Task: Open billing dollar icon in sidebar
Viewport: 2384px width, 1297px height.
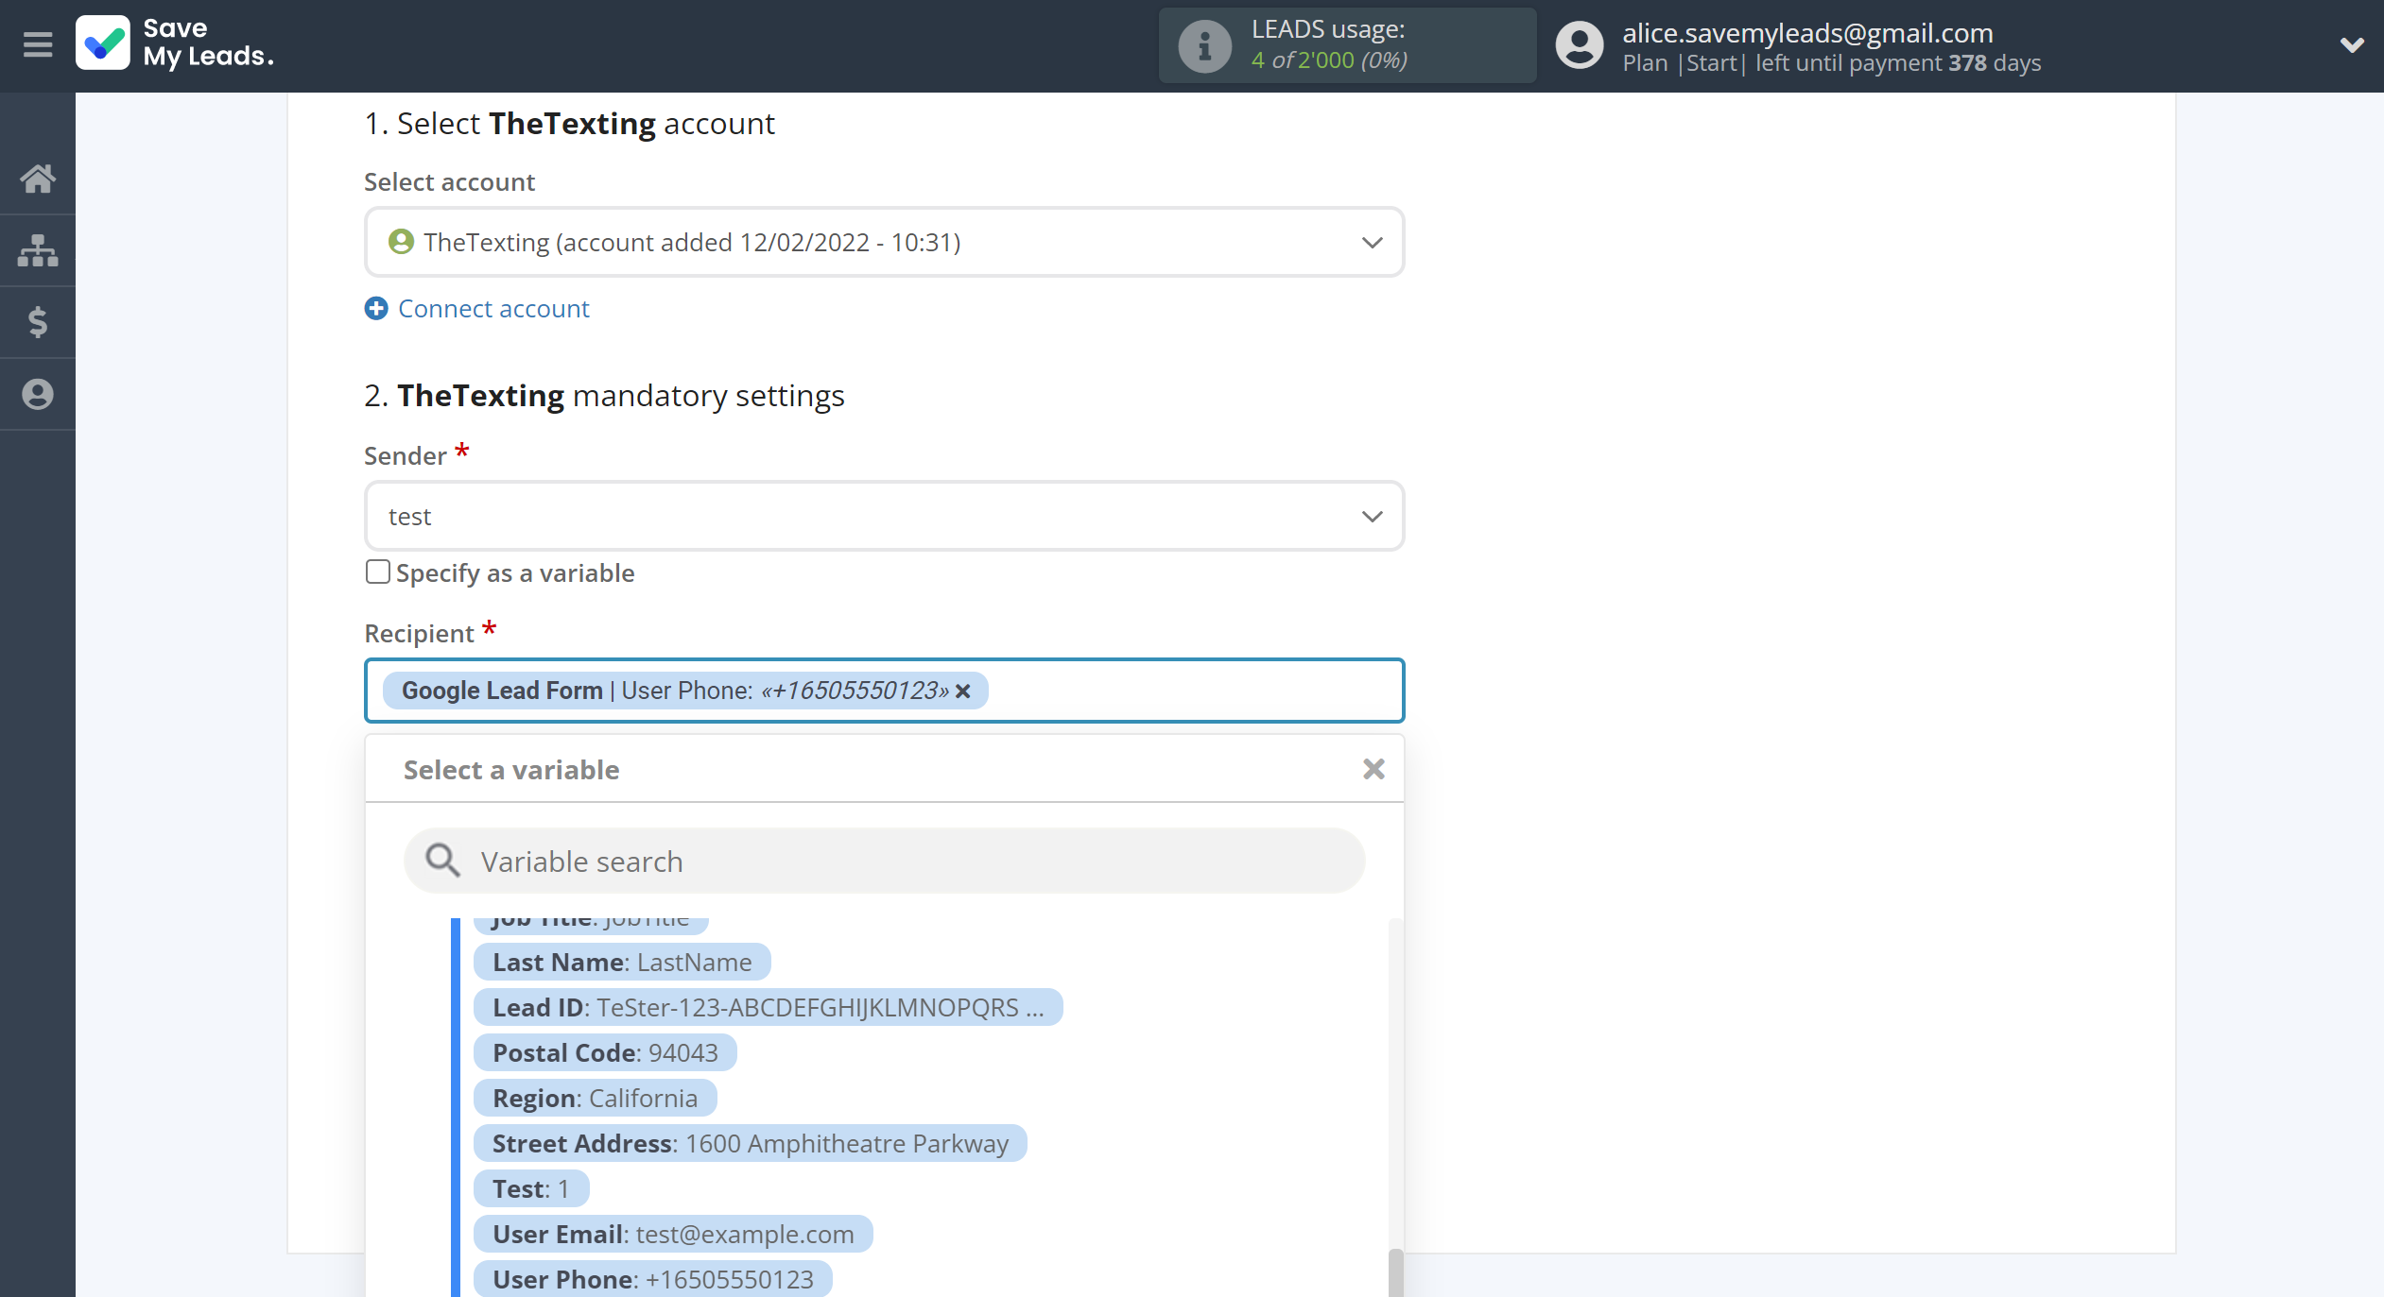Action: coord(38,322)
